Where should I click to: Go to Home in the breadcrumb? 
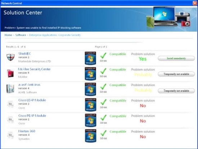8,35
